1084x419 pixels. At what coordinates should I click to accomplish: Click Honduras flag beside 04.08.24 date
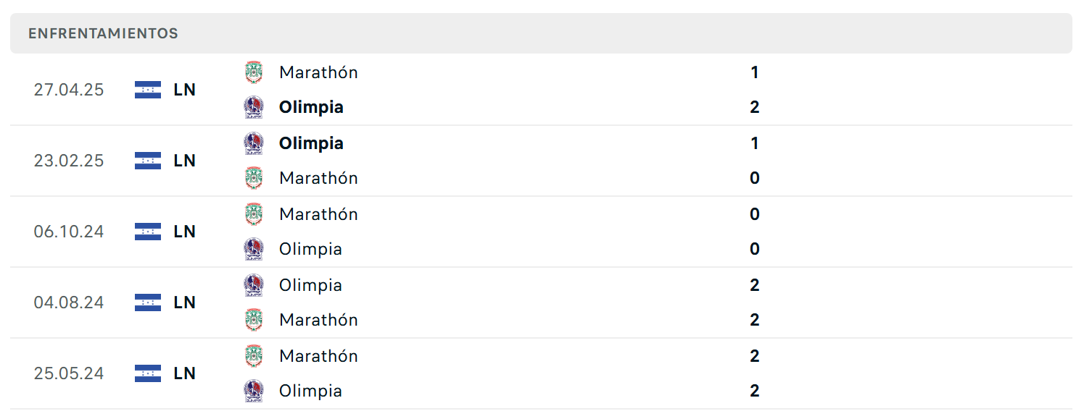pyautogui.click(x=148, y=302)
